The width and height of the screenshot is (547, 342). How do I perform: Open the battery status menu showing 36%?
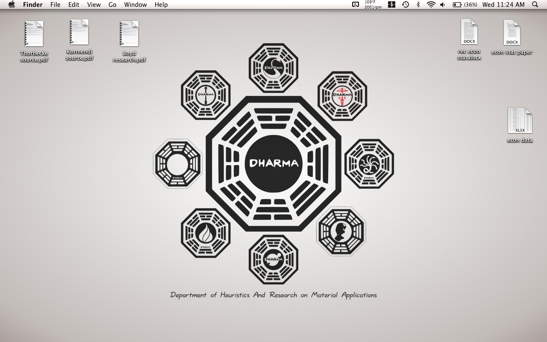[x=465, y=5]
